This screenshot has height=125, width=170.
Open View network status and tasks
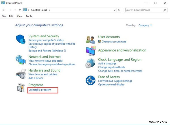click(x=45, y=61)
